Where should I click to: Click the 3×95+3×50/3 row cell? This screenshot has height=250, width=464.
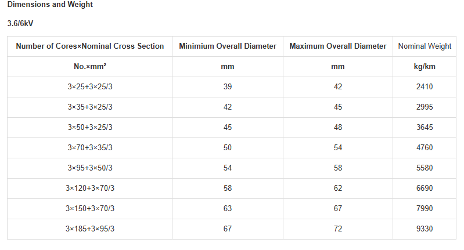[x=89, y=168]
